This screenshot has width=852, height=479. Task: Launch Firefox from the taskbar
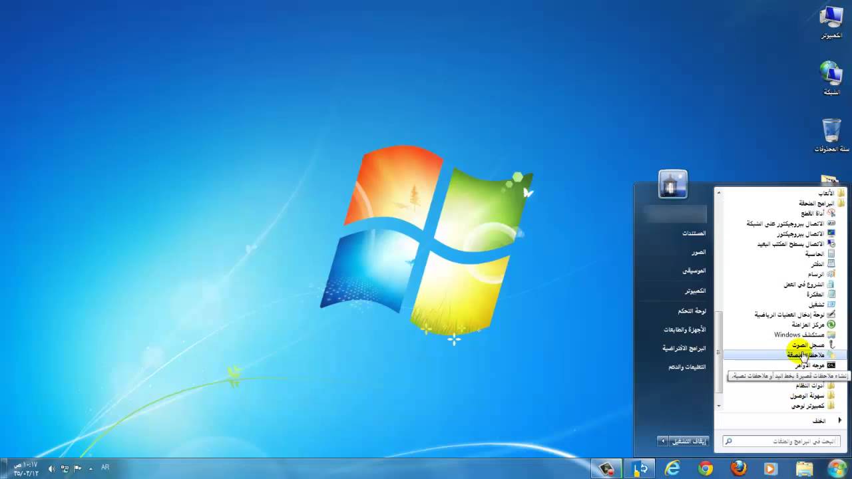(738, 468)
